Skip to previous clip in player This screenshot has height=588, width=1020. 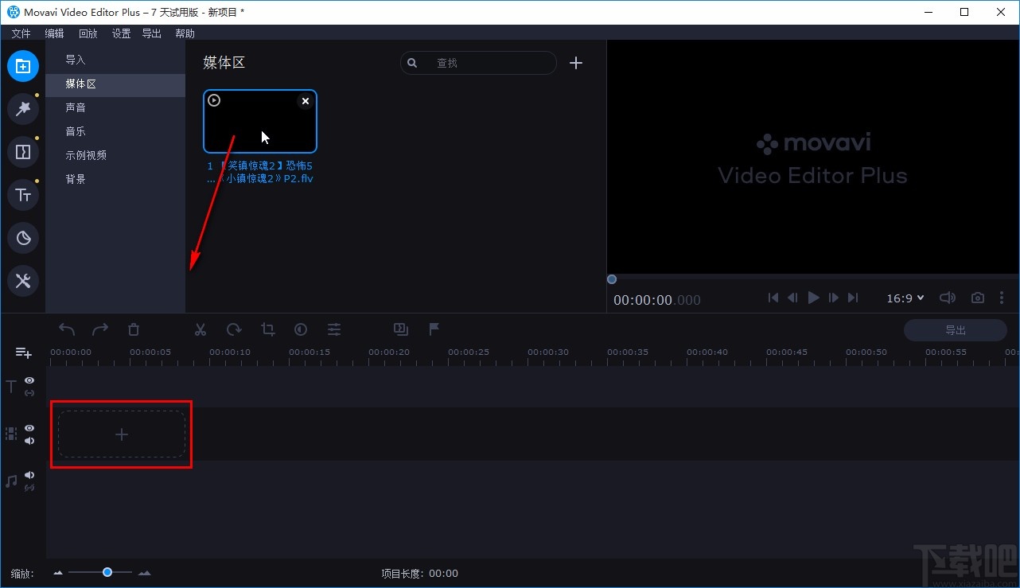point(773,298)
